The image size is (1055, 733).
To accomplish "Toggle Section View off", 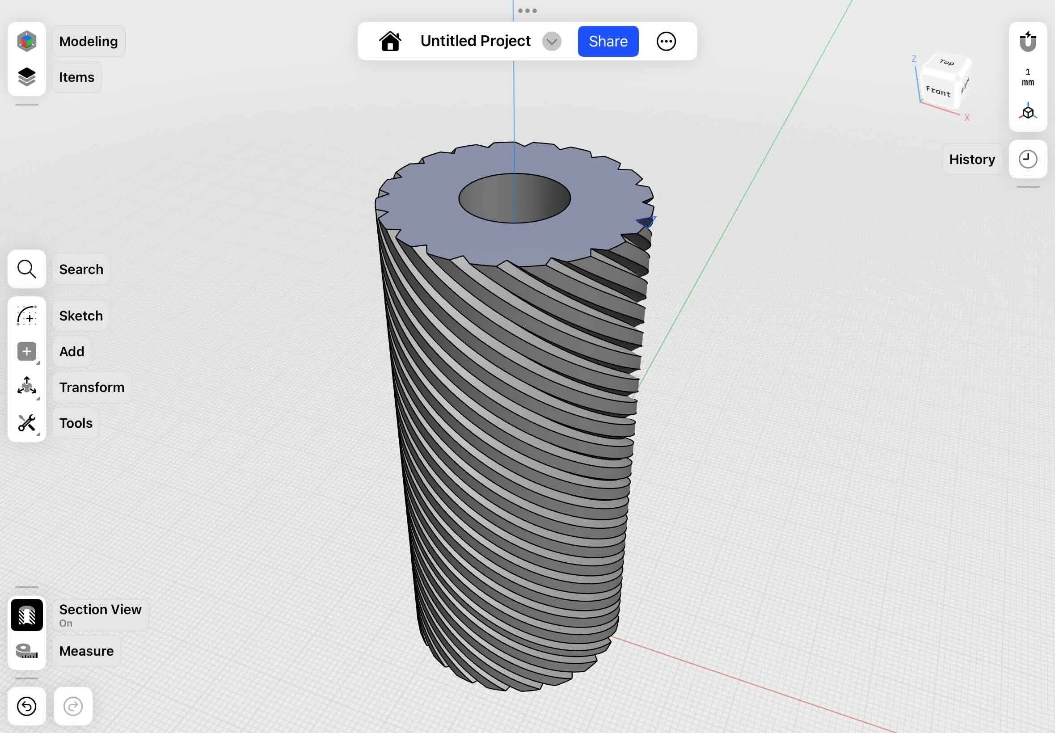I will (27, 615).
